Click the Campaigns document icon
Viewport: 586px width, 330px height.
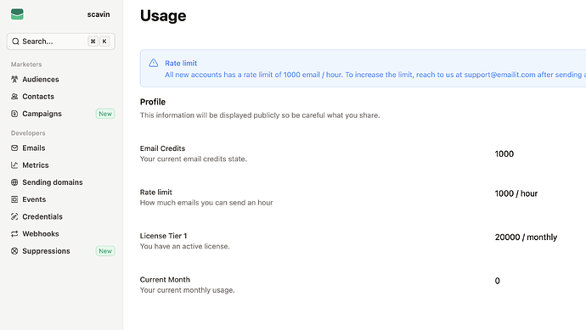tap(14, 114)
